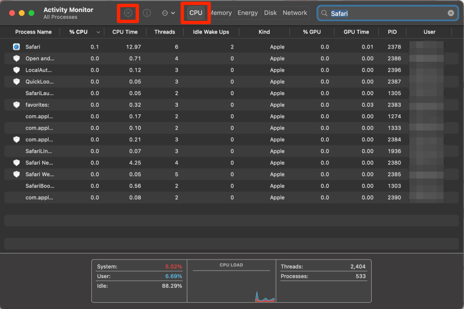Switch to the Energy tab

pyautogui.click(x=248, y=13)
